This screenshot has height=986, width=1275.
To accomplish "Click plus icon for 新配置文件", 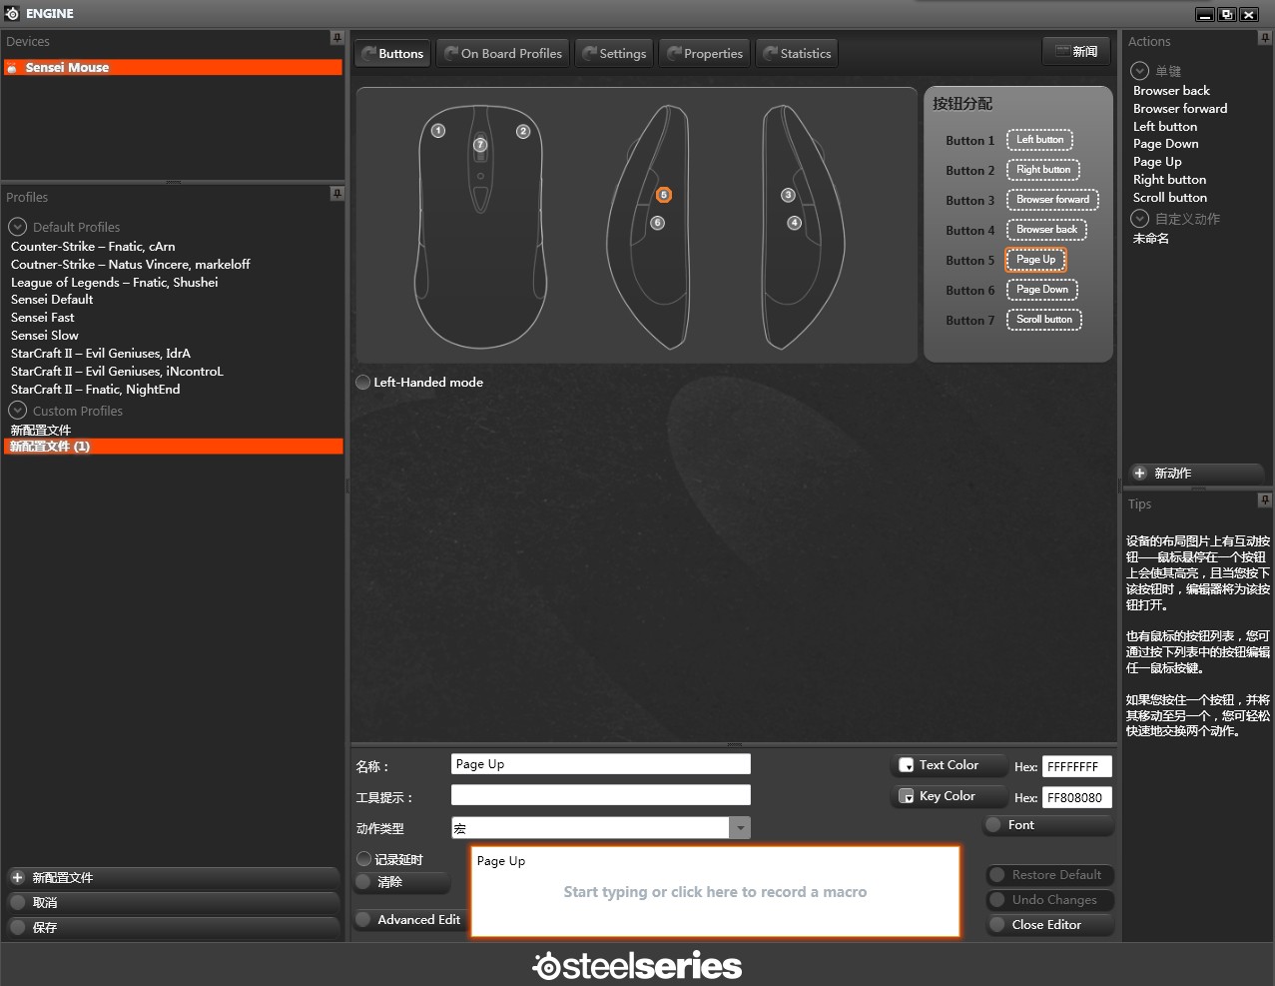I will pos(17,877).
